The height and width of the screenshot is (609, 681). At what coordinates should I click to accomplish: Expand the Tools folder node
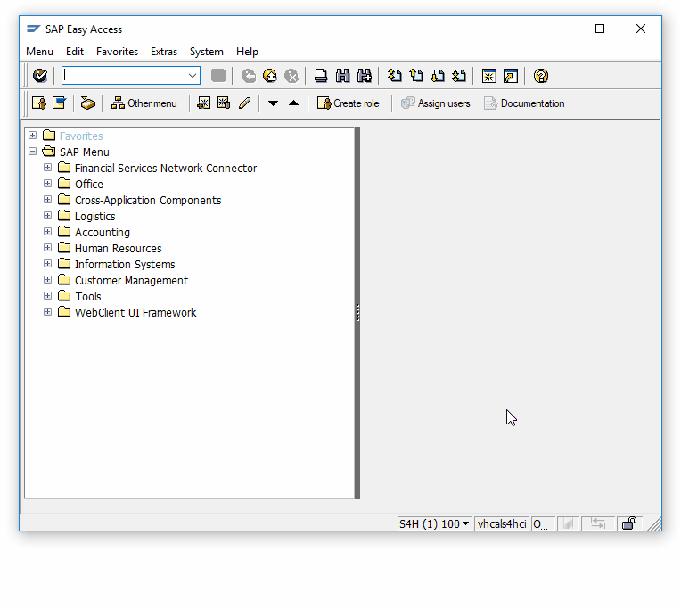click(48, 296)
